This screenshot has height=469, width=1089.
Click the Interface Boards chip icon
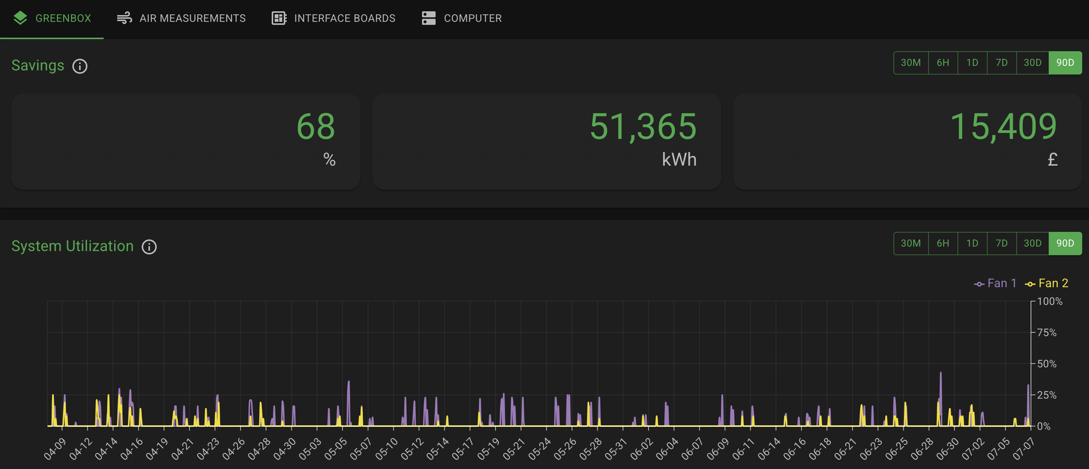[x=279, y=18]
